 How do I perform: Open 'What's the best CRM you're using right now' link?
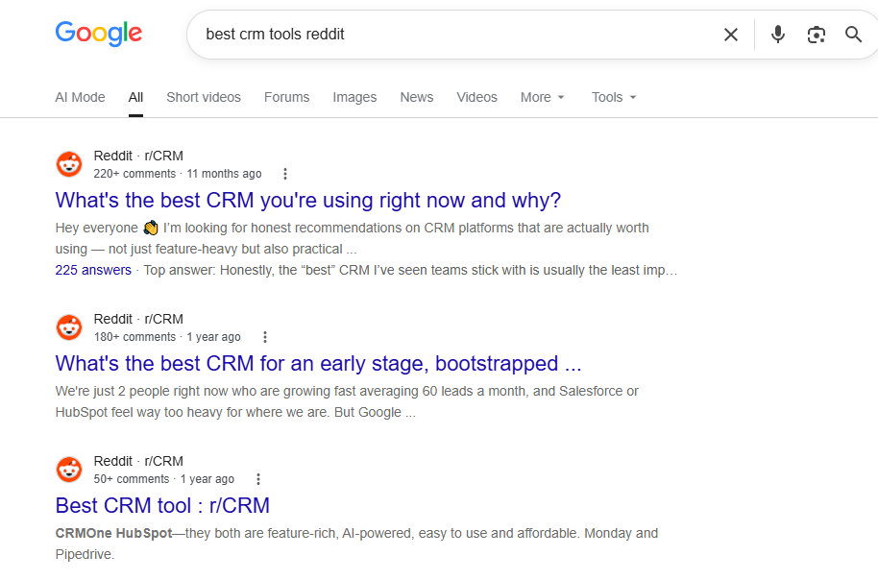(308, 201)
